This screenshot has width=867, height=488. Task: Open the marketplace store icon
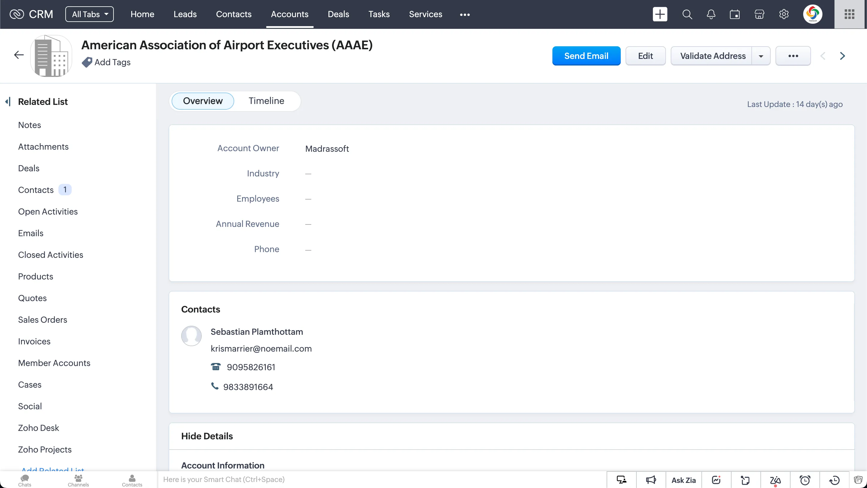tap(759, 14)
